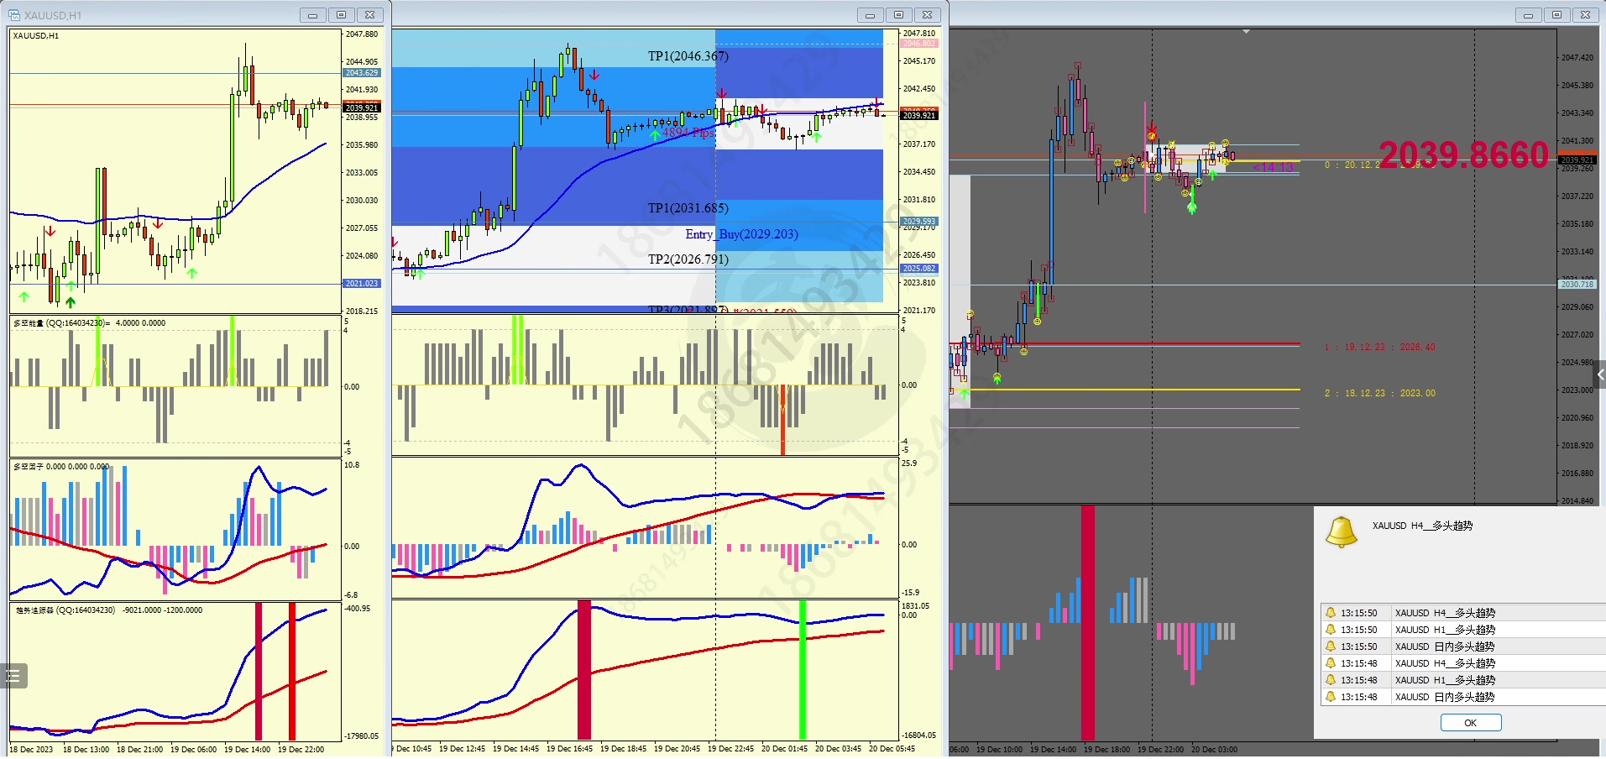Click the 2043.629 price tag in the left chart
This screenshot has height=759, width=1606.
point(362,73)
